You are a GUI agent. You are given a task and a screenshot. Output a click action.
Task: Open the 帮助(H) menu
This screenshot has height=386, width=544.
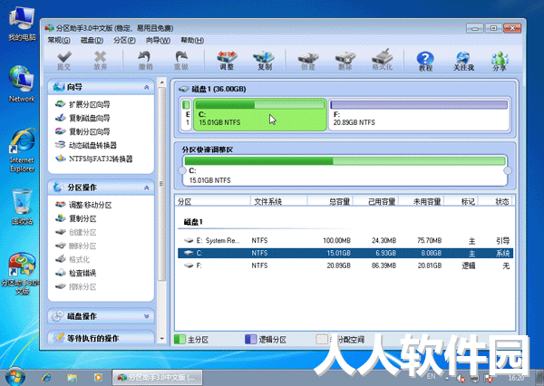coord(192,40)
